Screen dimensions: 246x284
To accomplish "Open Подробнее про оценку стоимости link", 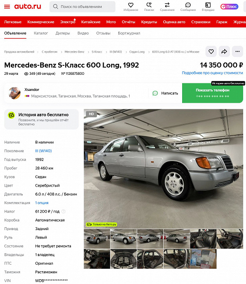I will coord(212,73).
